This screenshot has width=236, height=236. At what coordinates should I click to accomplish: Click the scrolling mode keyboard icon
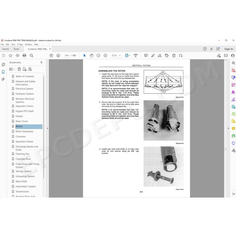click(x=136, y=56)
